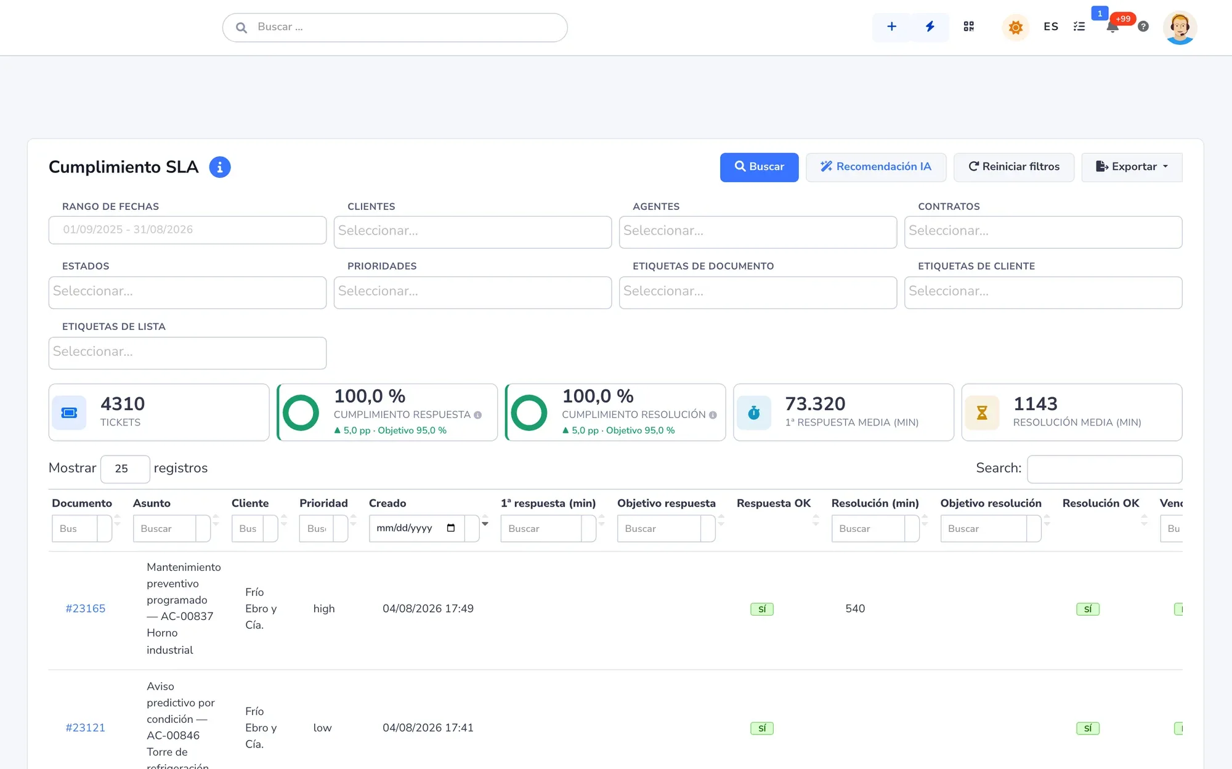
Task: Open the QR code scanner icon
Action: (x=969, y=27)
